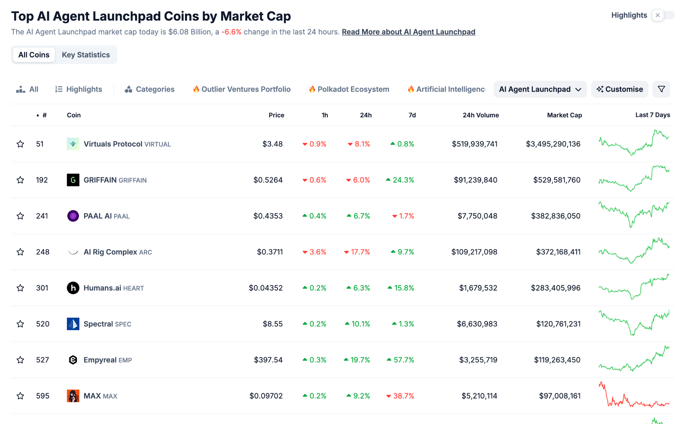Open the Categories tab
The height and width of the screenshot is (424, 686).
[x=149, y=89]
